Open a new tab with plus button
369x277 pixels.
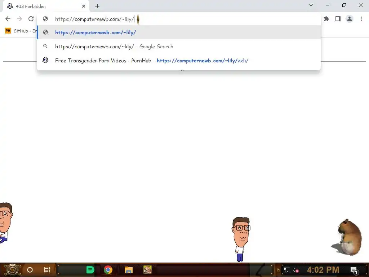tap(97, 6)
